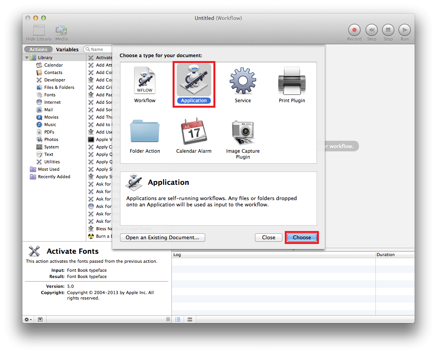
Task: Open the gear action menu dropdown
Action: (x=28, y=320)
